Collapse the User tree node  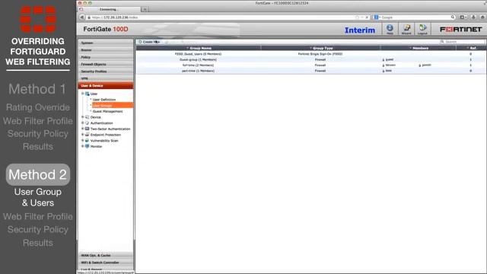83,94
